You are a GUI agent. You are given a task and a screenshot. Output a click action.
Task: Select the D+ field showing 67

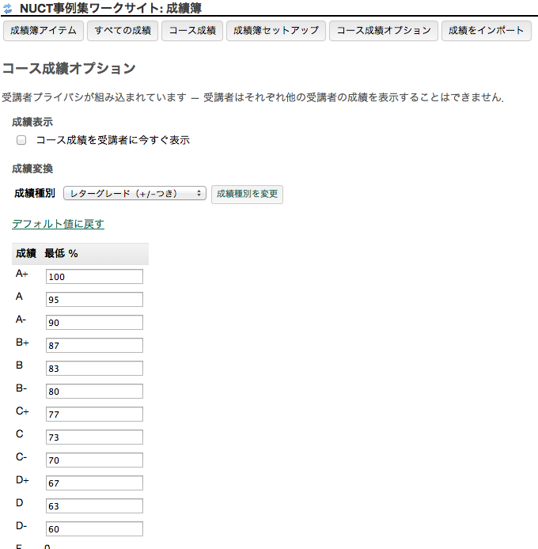pyautogui.click(x=94, y=483)
